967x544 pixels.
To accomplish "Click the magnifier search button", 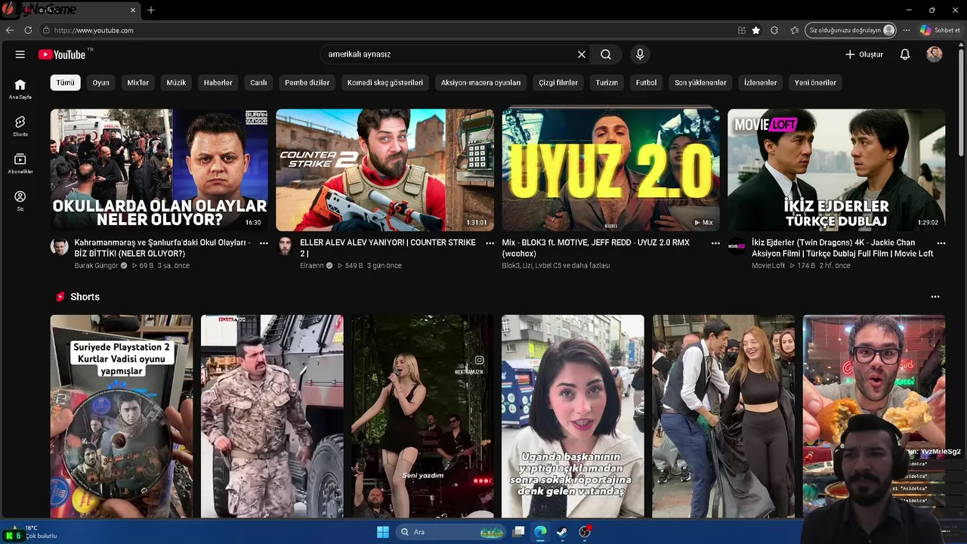I will pos(606,54).
